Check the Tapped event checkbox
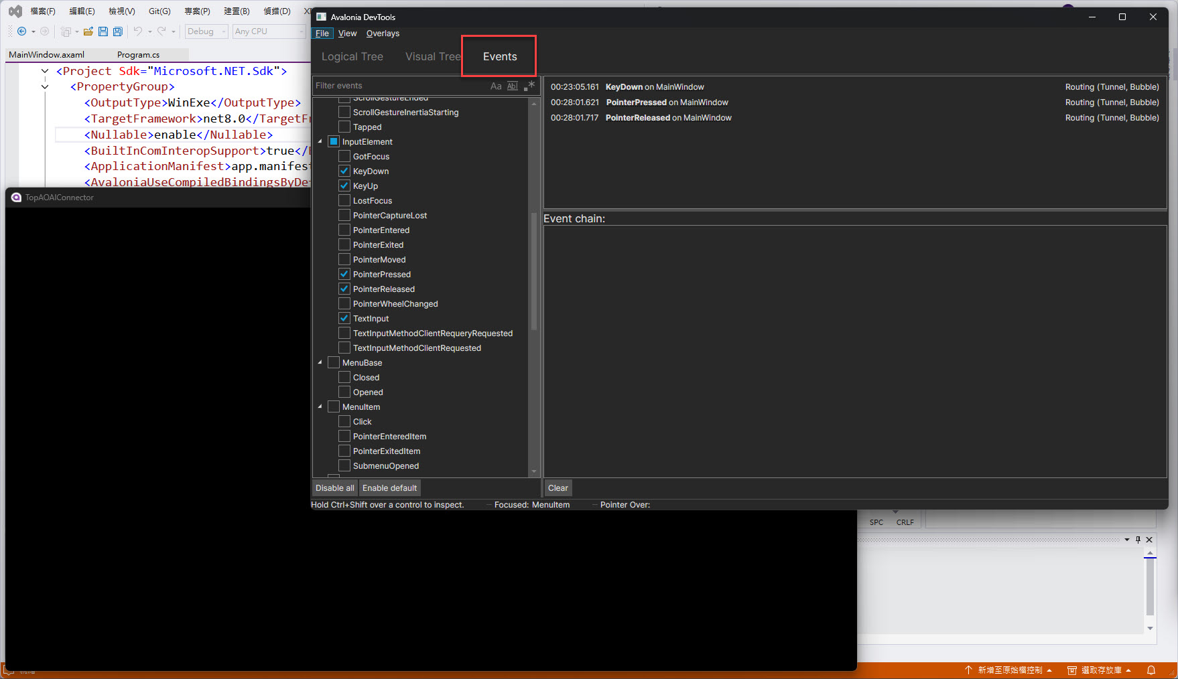Screen dimensions: 1178x679 [344, 127]
